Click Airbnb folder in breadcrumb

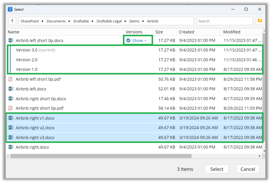point(153,21)
